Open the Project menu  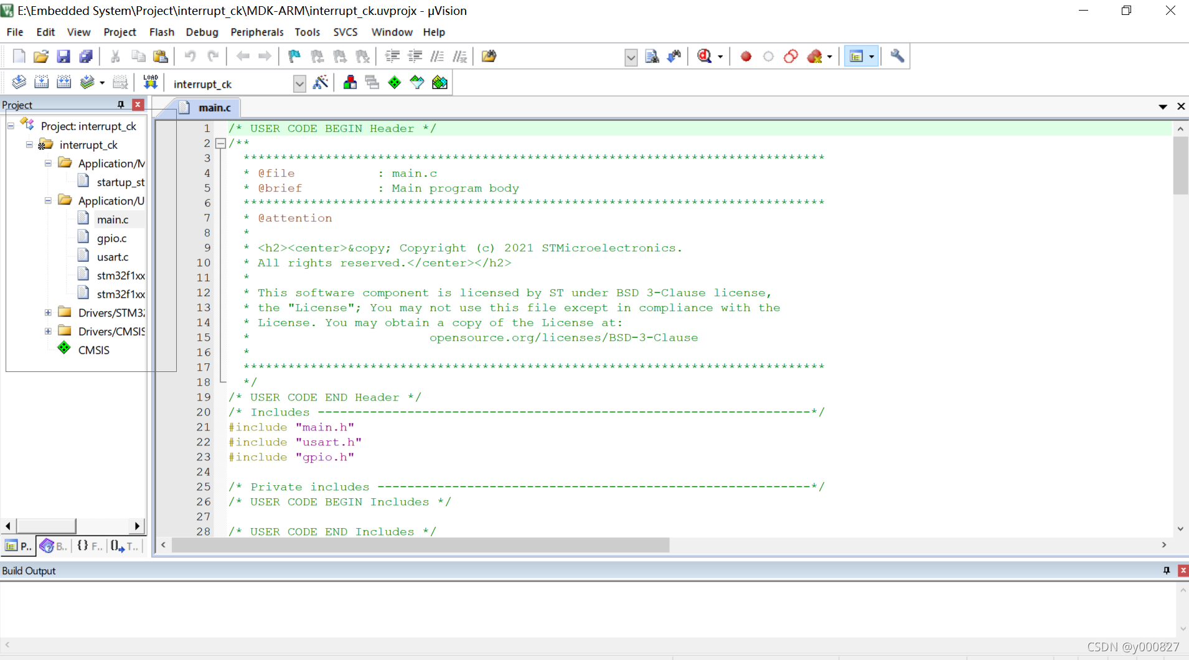pos(120,32)
